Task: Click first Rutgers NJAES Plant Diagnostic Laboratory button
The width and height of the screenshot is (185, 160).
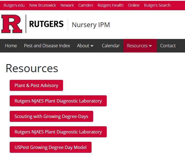Action: (x=58, y=101)
